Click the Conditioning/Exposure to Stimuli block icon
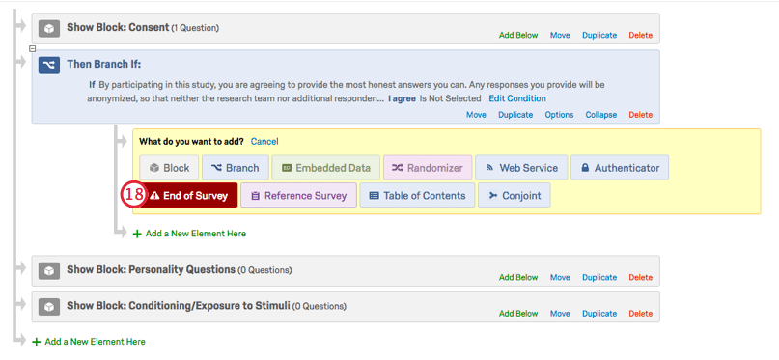This screenshot has width=779, height=360. click(x=48, y=307)
